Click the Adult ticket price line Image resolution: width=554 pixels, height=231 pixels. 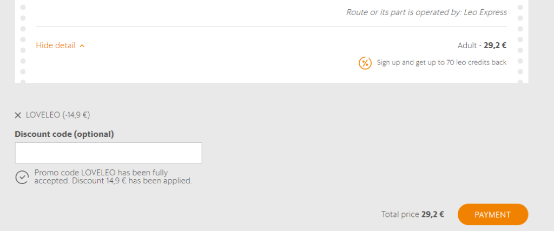coord(482,45)
